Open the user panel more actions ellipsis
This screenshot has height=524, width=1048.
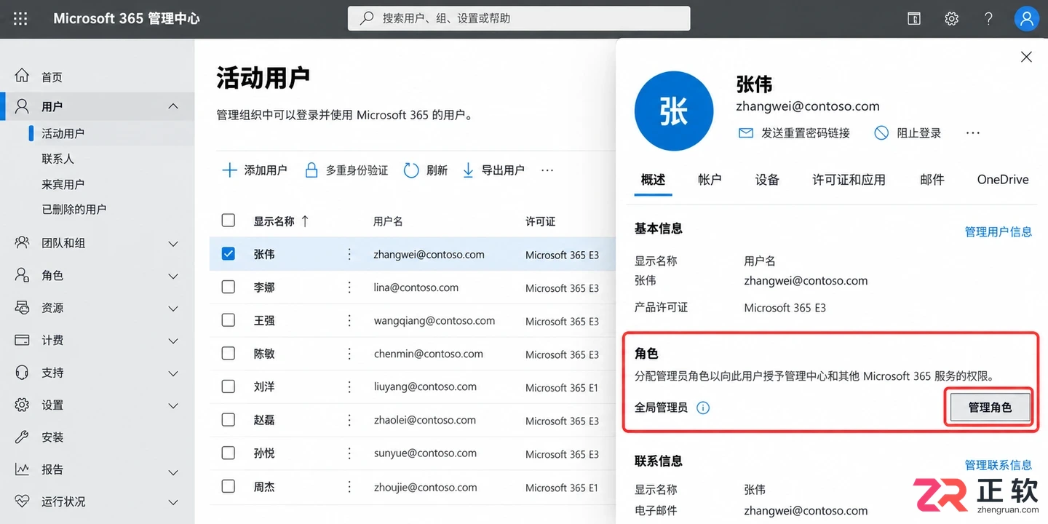tap(973, 133)
